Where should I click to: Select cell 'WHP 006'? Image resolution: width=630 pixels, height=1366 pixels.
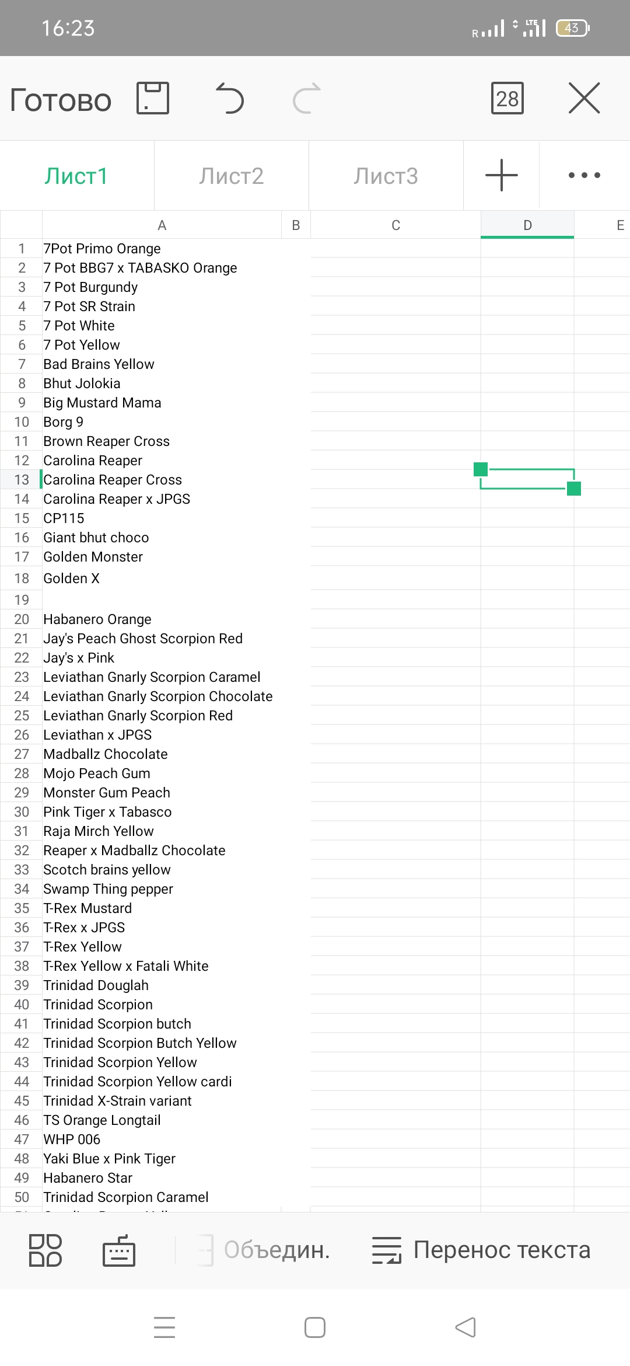(x=162, y=1140)
